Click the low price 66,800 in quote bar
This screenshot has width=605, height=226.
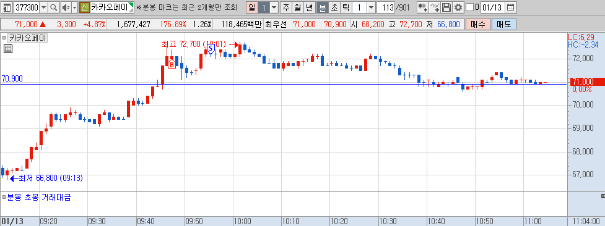click(448, 24)
